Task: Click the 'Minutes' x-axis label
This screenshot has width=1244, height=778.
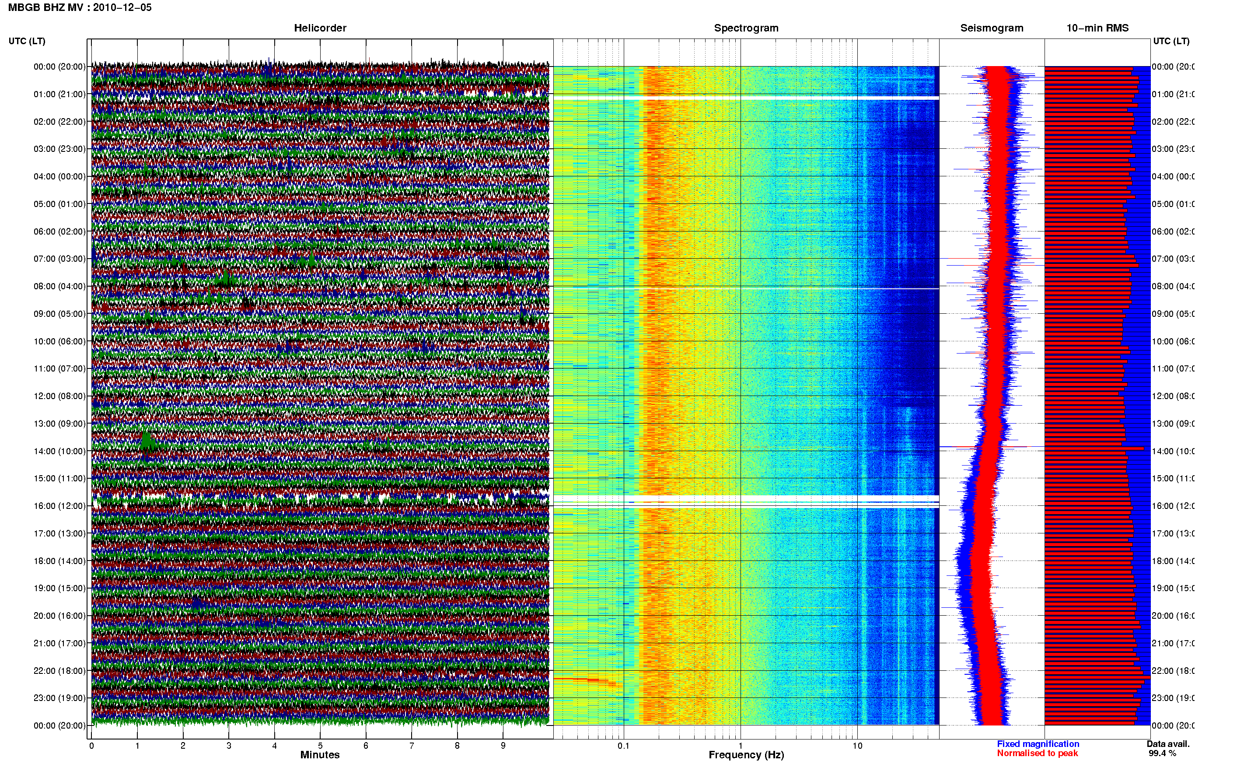Action: click(320, 755)
